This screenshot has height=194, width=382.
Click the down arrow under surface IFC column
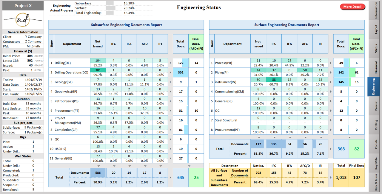tap(274, 137)
